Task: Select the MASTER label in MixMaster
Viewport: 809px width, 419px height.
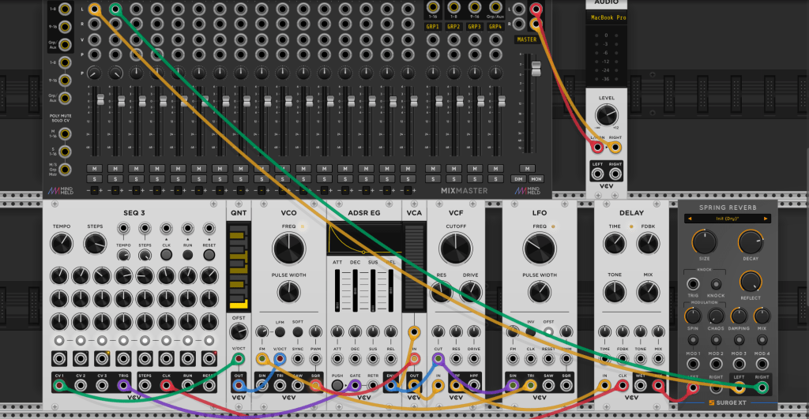Action: click(526, 39)
